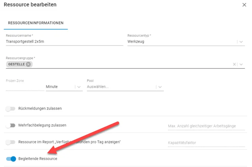252x167 pixels.
Task: Open the Pool Auswählen dropdown
Action: [125, 87]
